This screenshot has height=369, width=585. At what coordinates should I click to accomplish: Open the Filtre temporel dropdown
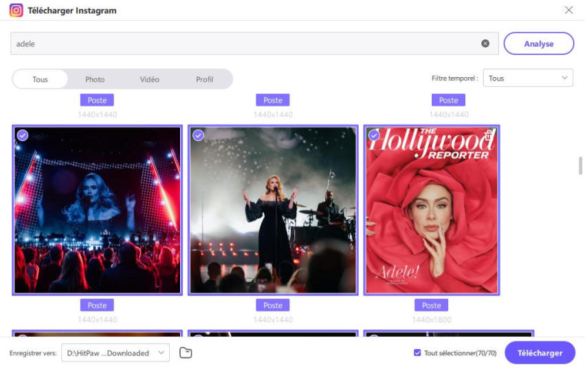tap(527, 78)
